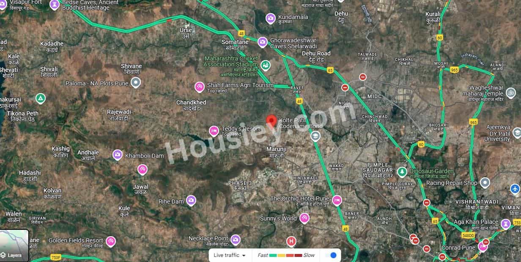
Task: Select the Paloma NA Plots Pune marker
Action: (x=135, y=83)
